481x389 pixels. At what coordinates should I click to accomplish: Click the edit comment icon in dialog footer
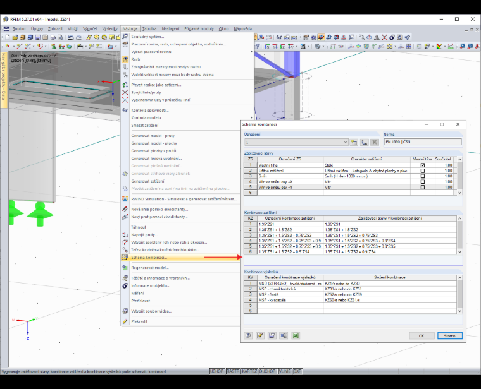tap(260, 335)
